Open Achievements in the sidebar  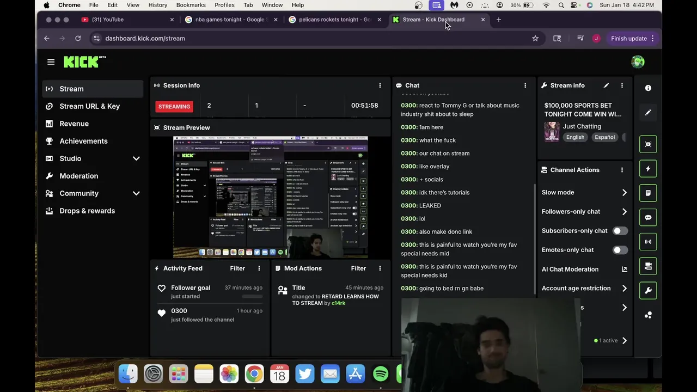[x=93, y=141]
